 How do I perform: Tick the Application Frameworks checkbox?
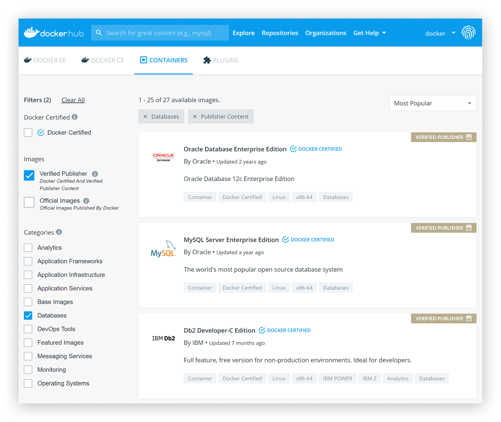(x=28, y=261)
